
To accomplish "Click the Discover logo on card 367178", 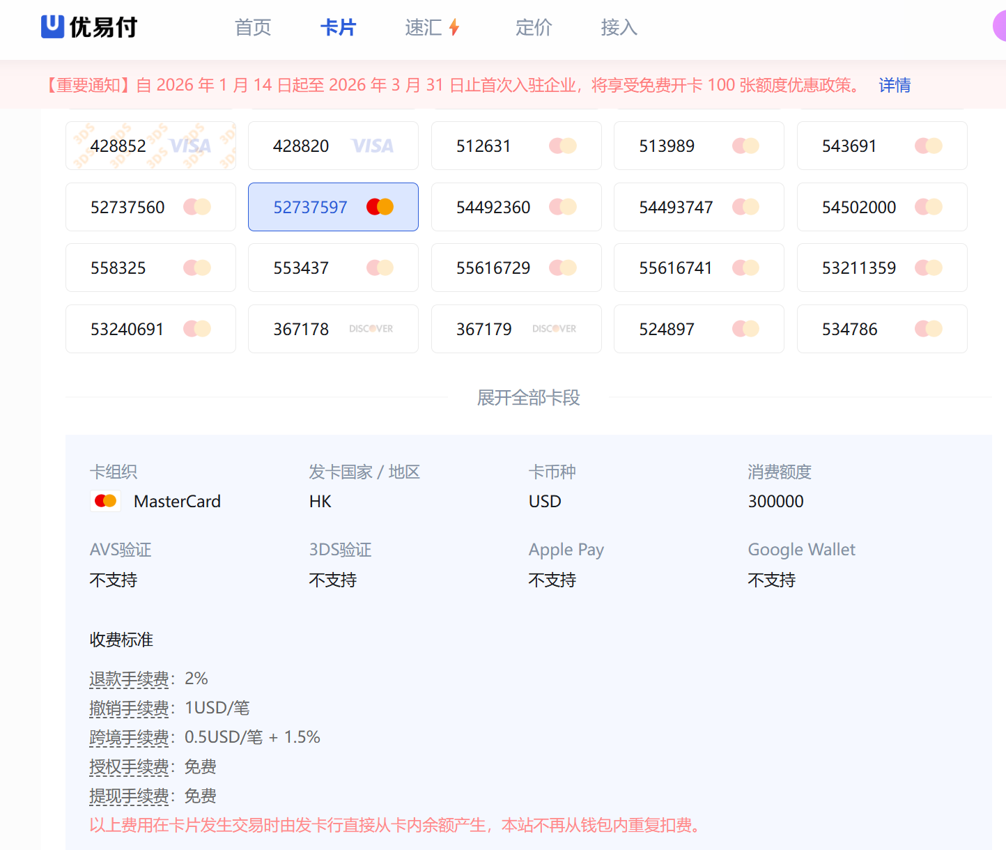I will (371, 329).
